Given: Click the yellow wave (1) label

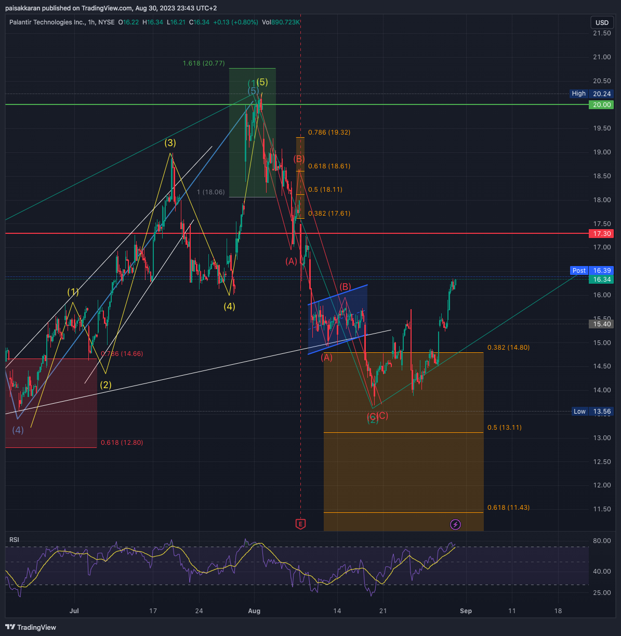Looking at the screenshot, I should 73,292.
